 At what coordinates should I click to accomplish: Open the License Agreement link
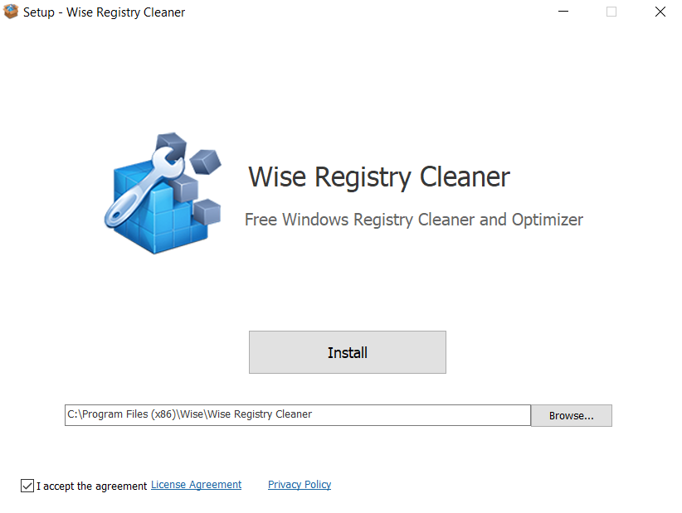196,484
